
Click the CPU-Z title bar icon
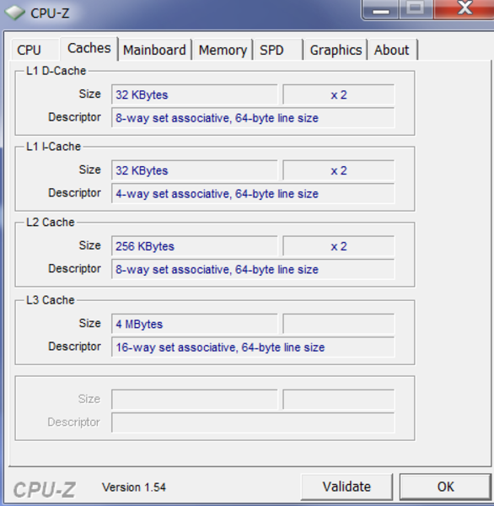click(14, 13)
